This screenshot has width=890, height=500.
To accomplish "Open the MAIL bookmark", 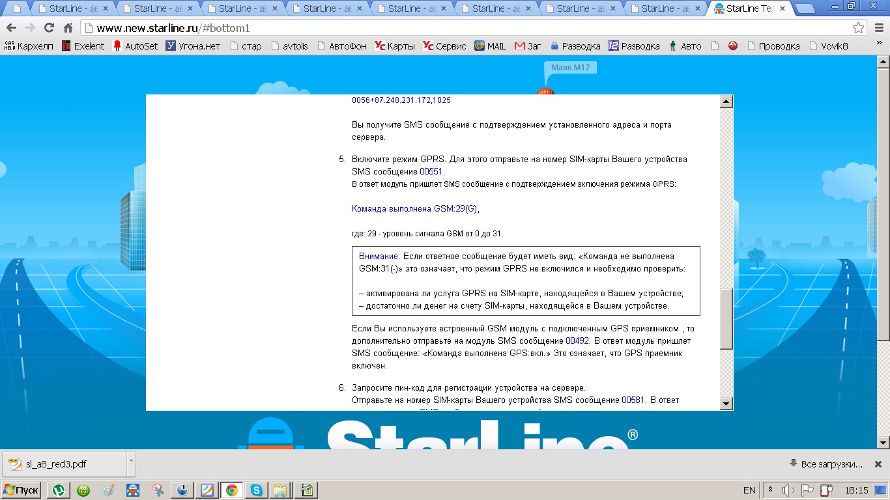I will tap(490, 46).
